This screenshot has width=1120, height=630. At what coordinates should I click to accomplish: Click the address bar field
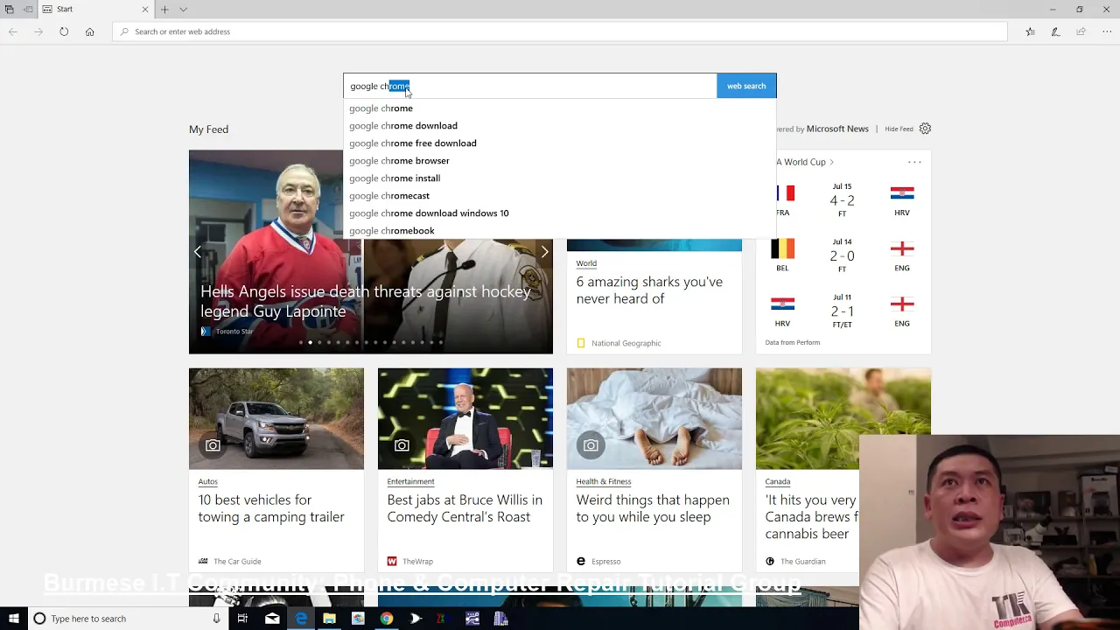[560, 31]
